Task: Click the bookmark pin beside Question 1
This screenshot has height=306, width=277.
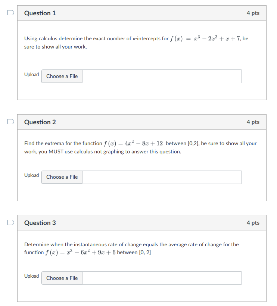Action: (x=10, y=12)
